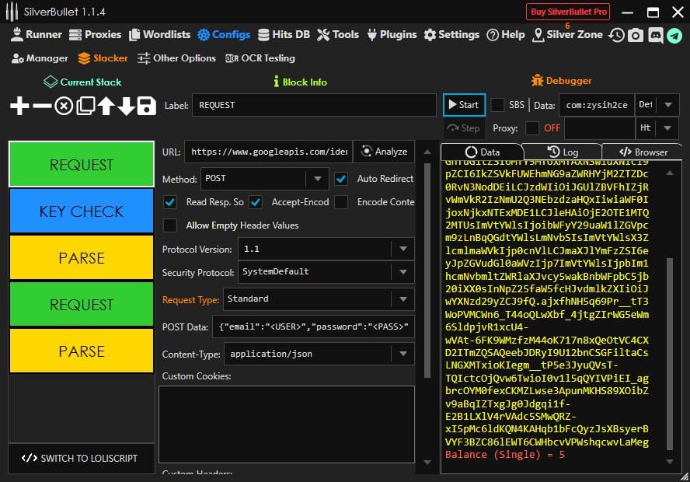Click the clone block icon
This screenshot has width=690, height=482.
(x=85, y=106)
